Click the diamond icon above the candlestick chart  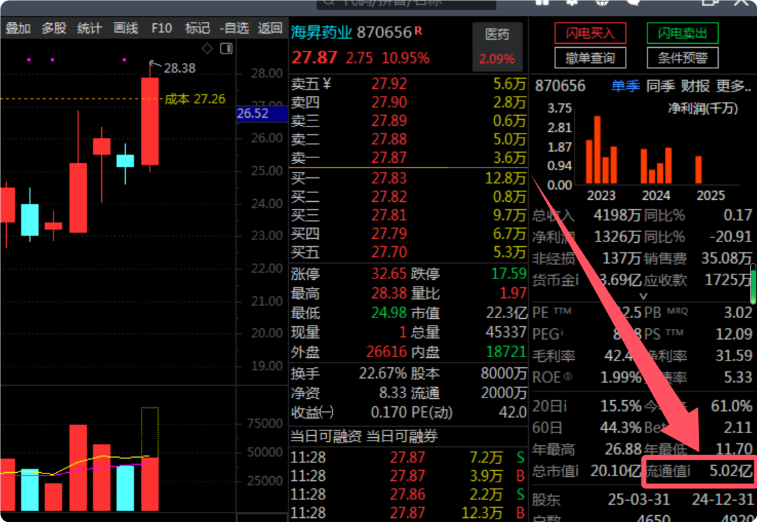(x=207, y=49)
